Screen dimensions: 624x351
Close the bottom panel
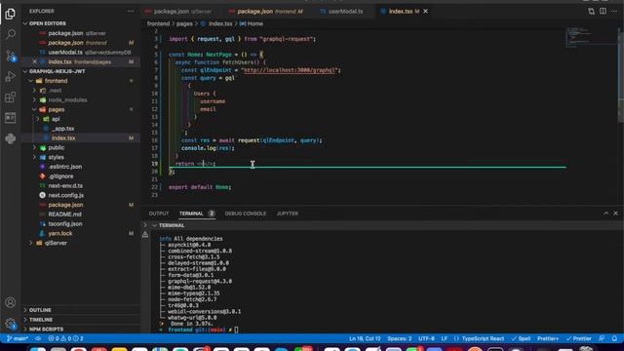[615, 214]
